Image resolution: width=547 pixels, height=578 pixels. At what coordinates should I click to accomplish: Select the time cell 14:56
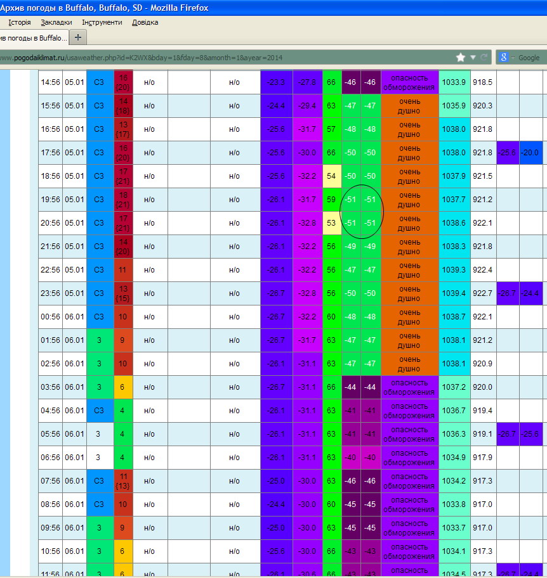pos(50,82)
